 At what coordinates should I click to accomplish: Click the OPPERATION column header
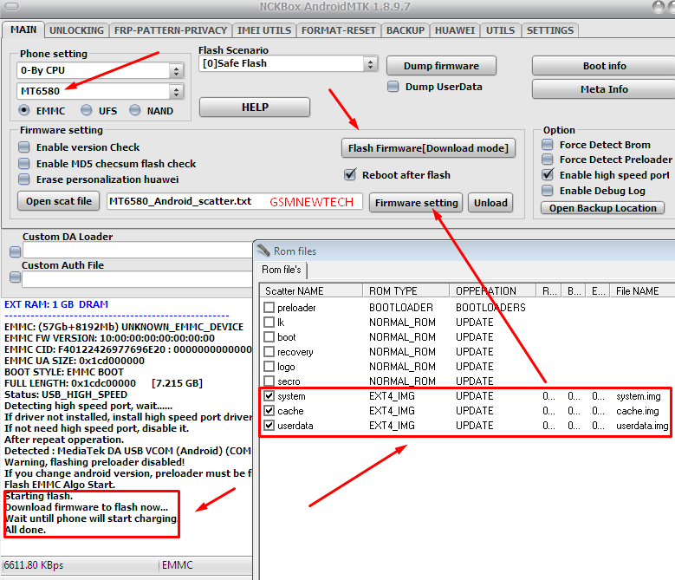coord(493,291)
